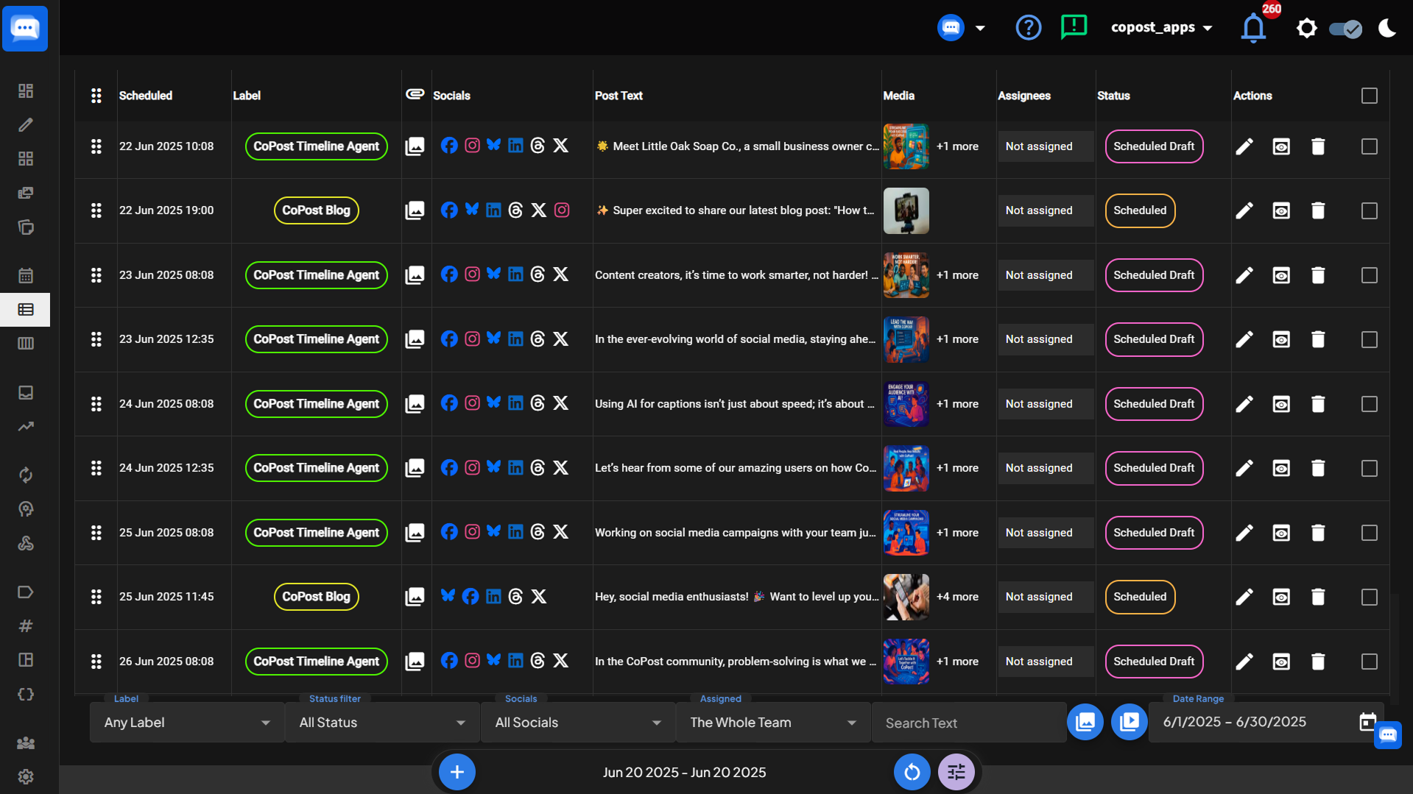1413x794 pixels.
Task: Open the 22 Jun 19:00 media thumbnail
Action: [906, 210]
